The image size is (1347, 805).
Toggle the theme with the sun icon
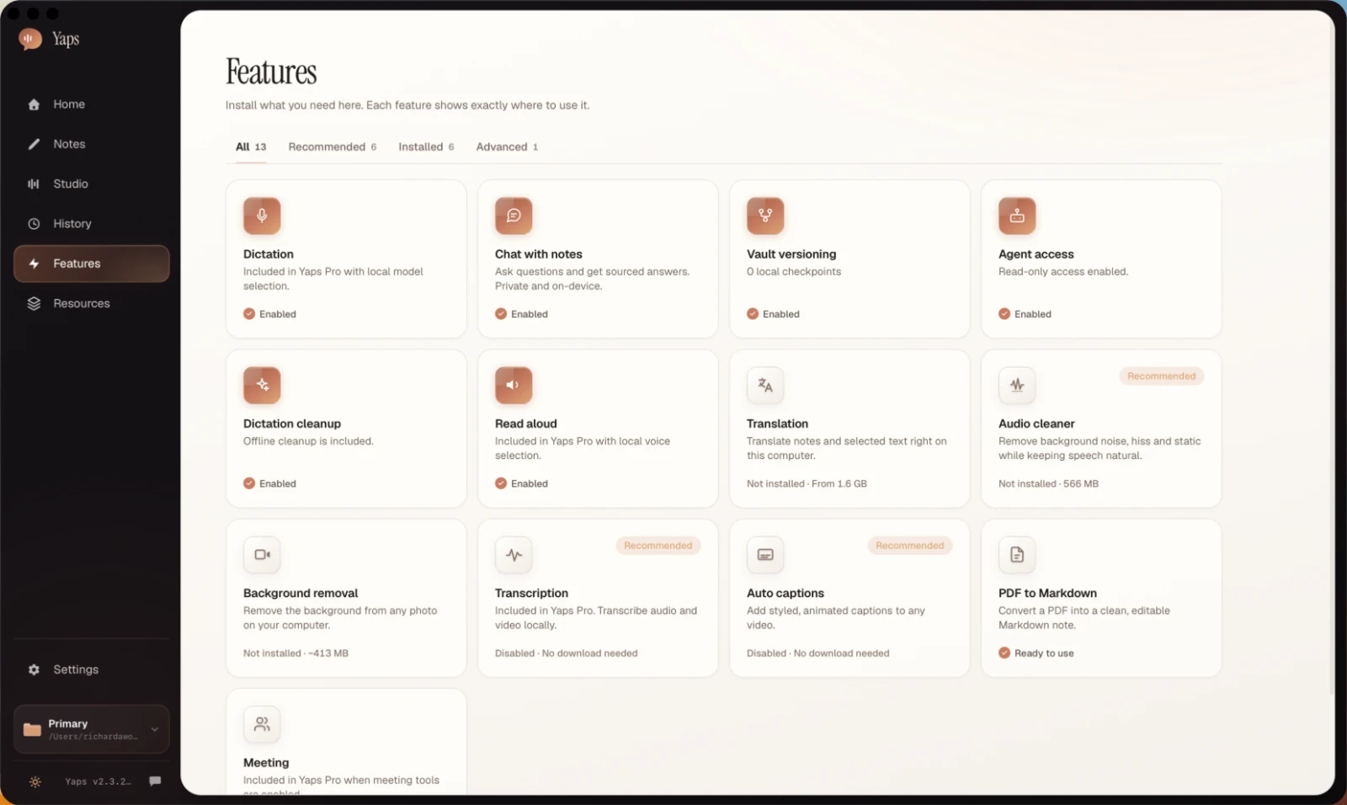point(35,781)
